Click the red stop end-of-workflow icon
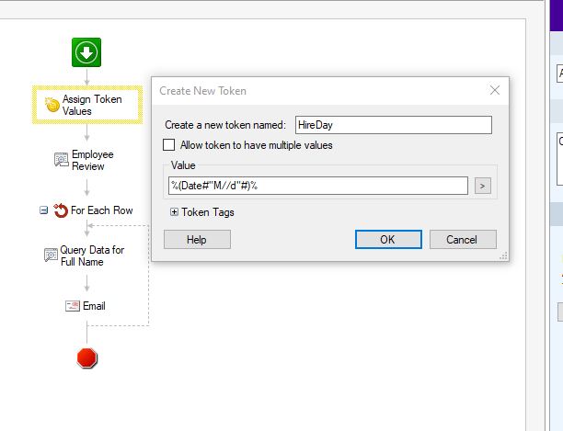This screenshot has width=563, height=431. 86,358
